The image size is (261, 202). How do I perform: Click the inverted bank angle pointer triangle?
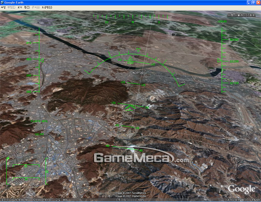[x=139, y=50]
